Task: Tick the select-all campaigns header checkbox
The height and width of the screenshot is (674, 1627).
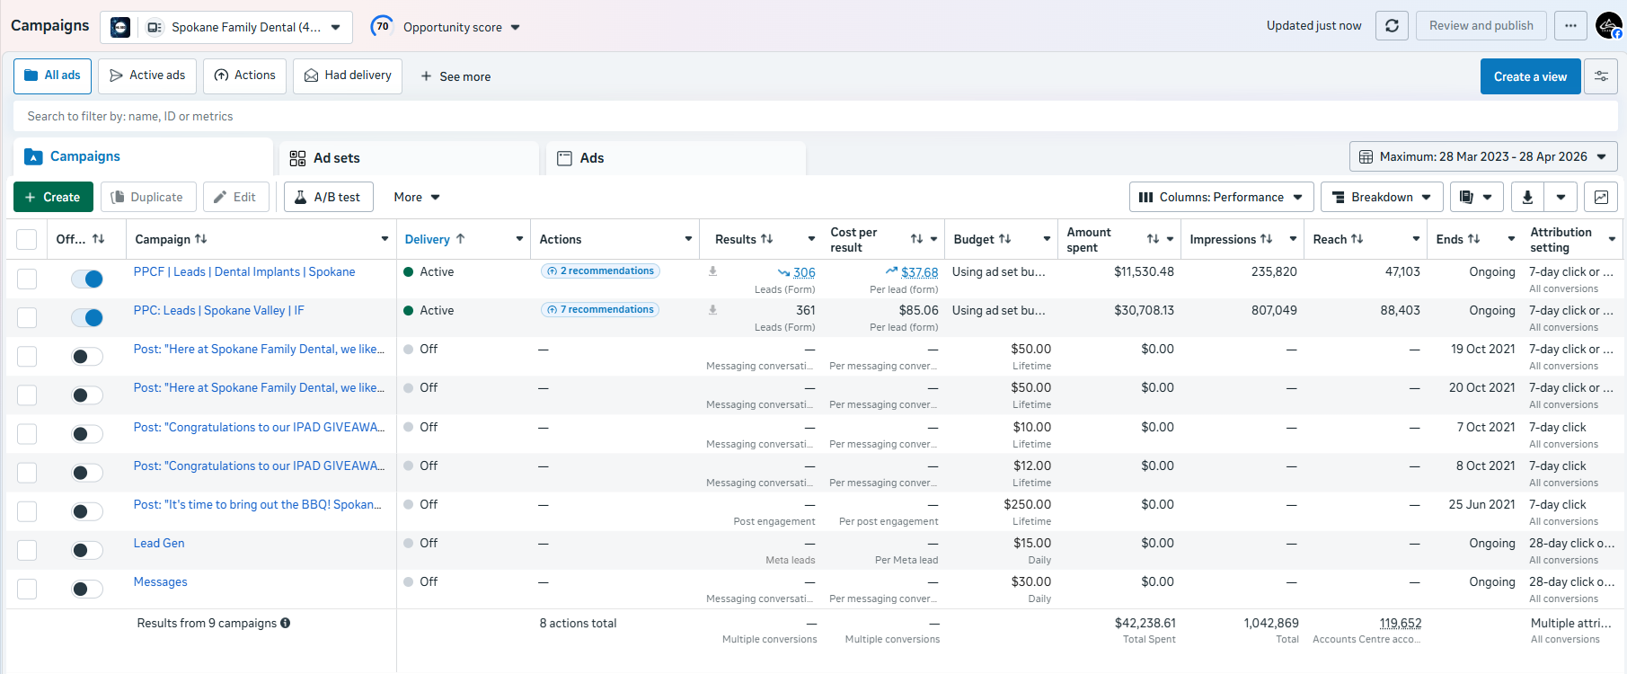Action: tap(27, 239)
